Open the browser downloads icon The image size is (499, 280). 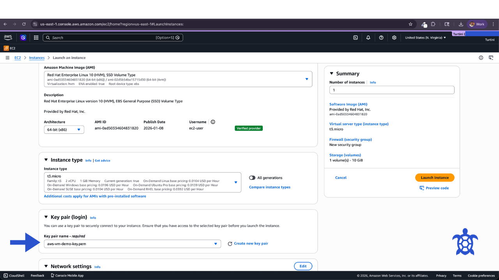point(461,24)
